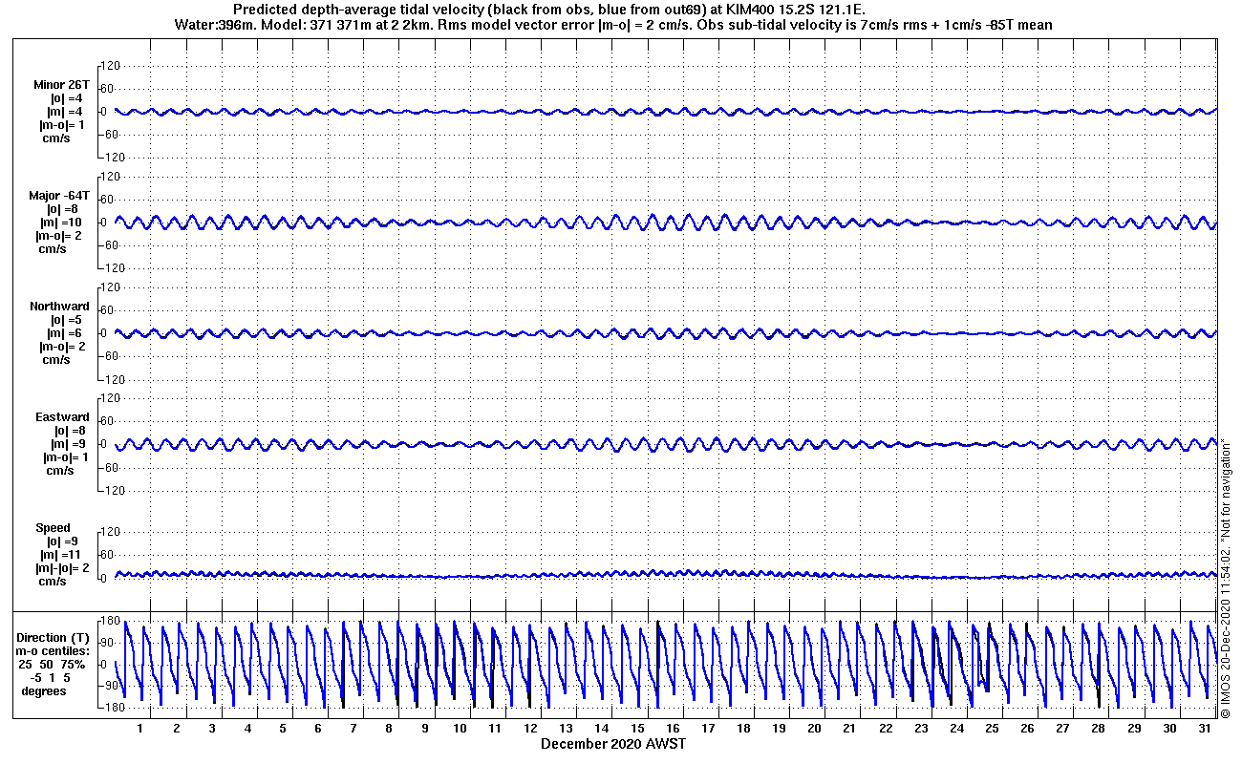This screenshot has width=1242, height=764.
Task: Click the 'Predicted depth-average tidal velocity' title line
Action: click(549, 10)
